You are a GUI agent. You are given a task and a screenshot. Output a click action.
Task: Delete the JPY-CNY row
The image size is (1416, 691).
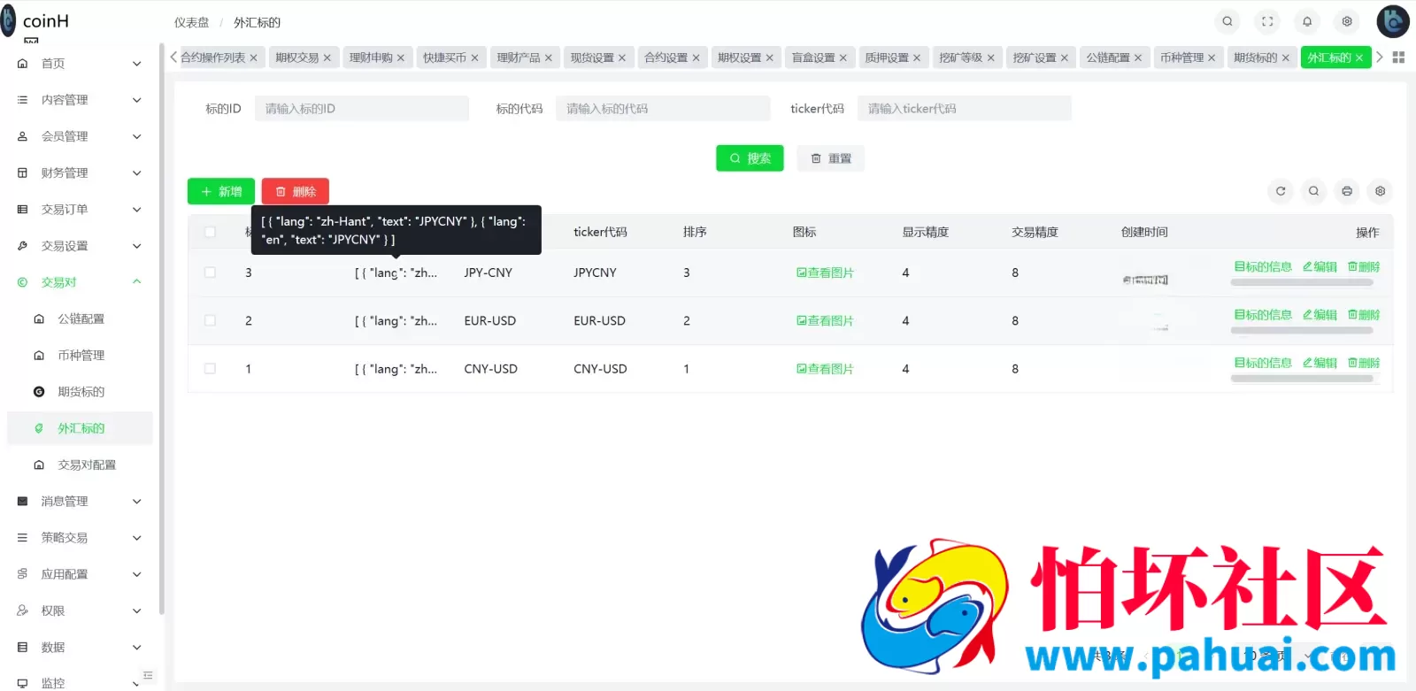point(1364,266)
